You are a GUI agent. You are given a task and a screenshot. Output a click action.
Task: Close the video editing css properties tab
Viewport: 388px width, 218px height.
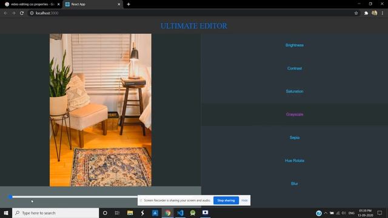pos(59,4)
